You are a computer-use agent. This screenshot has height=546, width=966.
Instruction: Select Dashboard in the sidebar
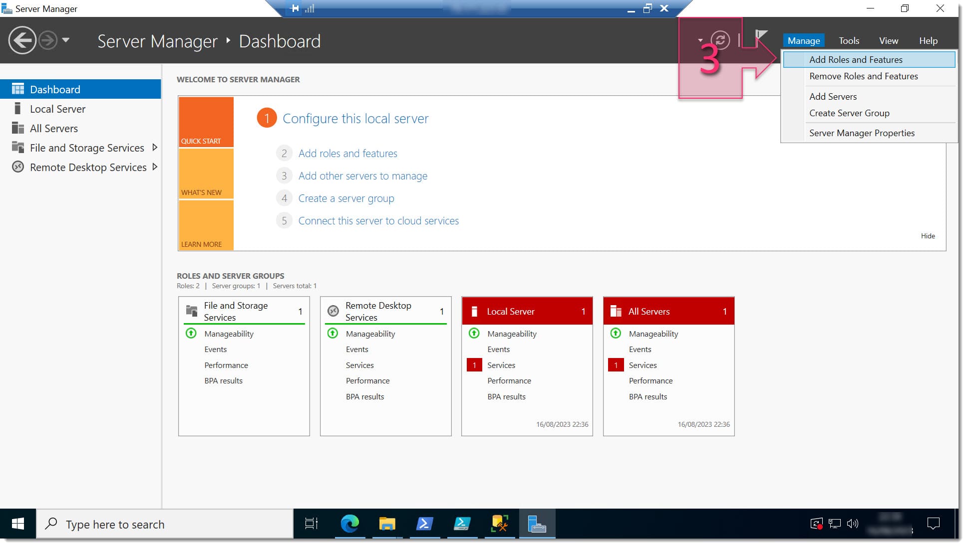(80, 89)
